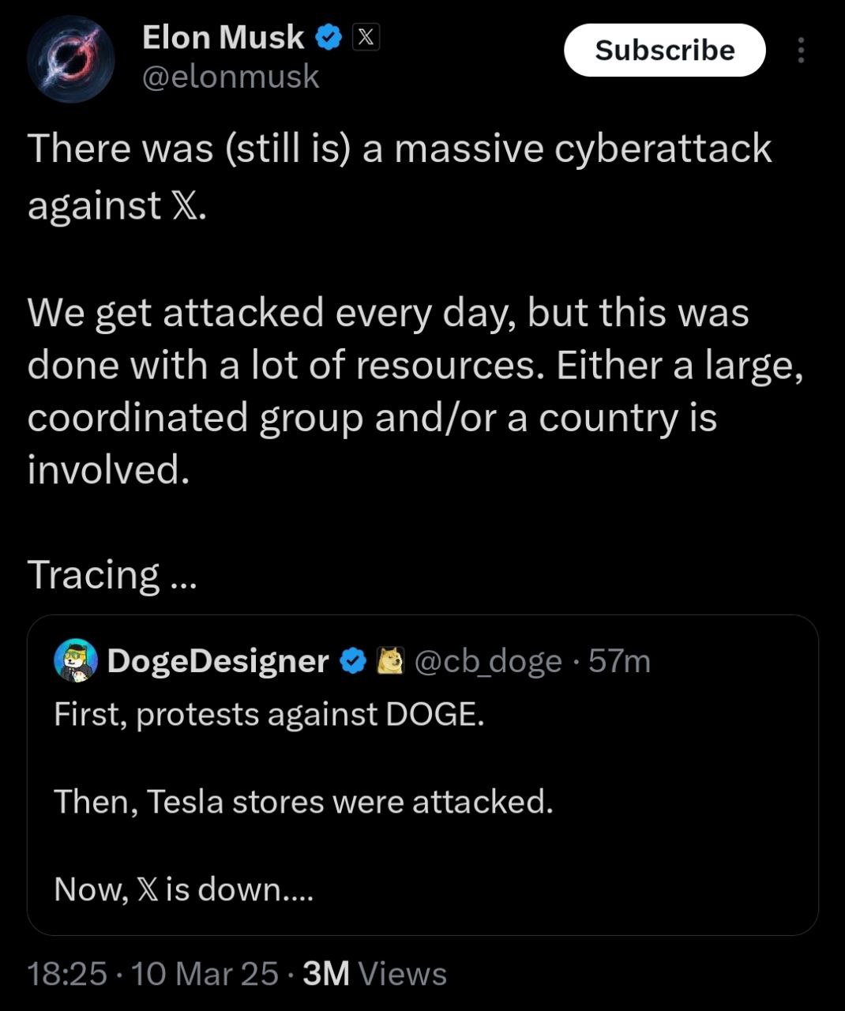Image resolution: width=845 pixels, height=1011 pixels.
Task: Click the 10 Mar 25 post date
Action: pos(205,974)
